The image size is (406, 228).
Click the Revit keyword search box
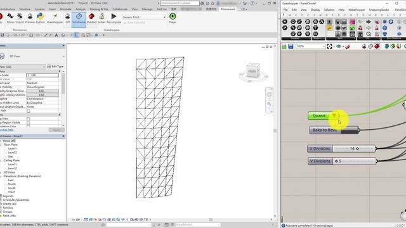(180, 3)
